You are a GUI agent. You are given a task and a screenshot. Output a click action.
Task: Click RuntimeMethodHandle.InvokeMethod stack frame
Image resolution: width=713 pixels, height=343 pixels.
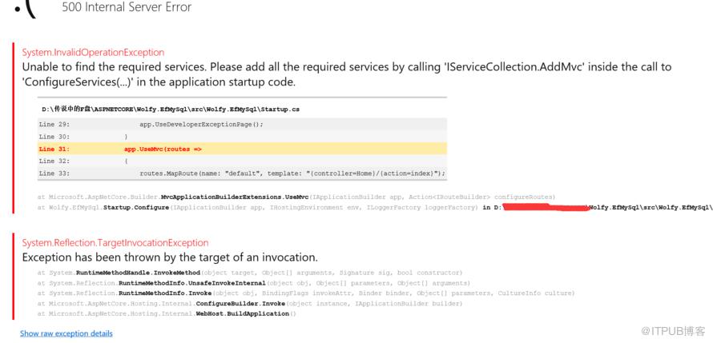250,273
